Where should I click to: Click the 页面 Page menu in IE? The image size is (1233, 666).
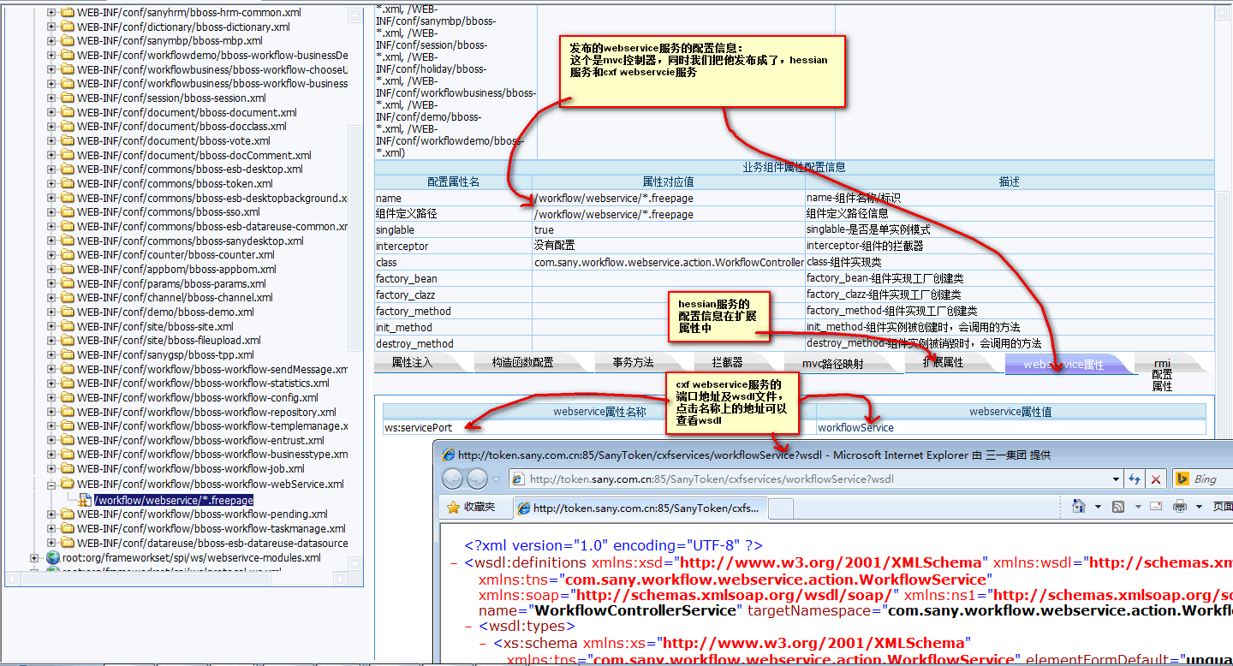tap(1223, 507)
